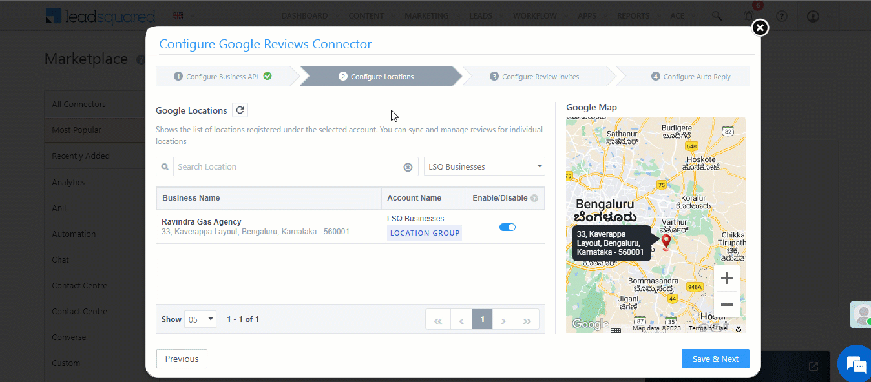871x382 pixels.
Task: Click the Enable/Disable help info icon
Action: (x=534, y=198)
